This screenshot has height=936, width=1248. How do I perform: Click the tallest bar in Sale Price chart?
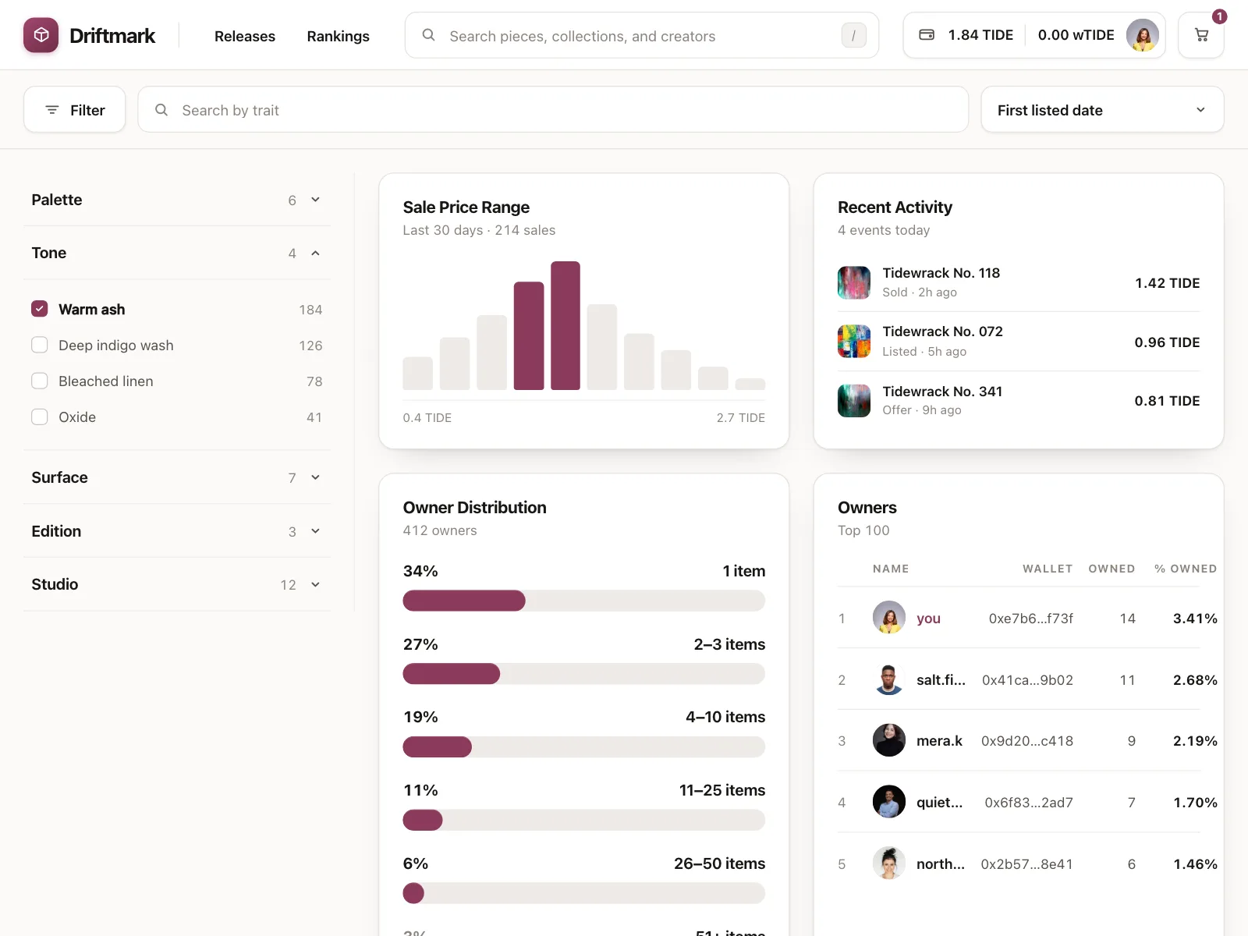coord(565,325)
